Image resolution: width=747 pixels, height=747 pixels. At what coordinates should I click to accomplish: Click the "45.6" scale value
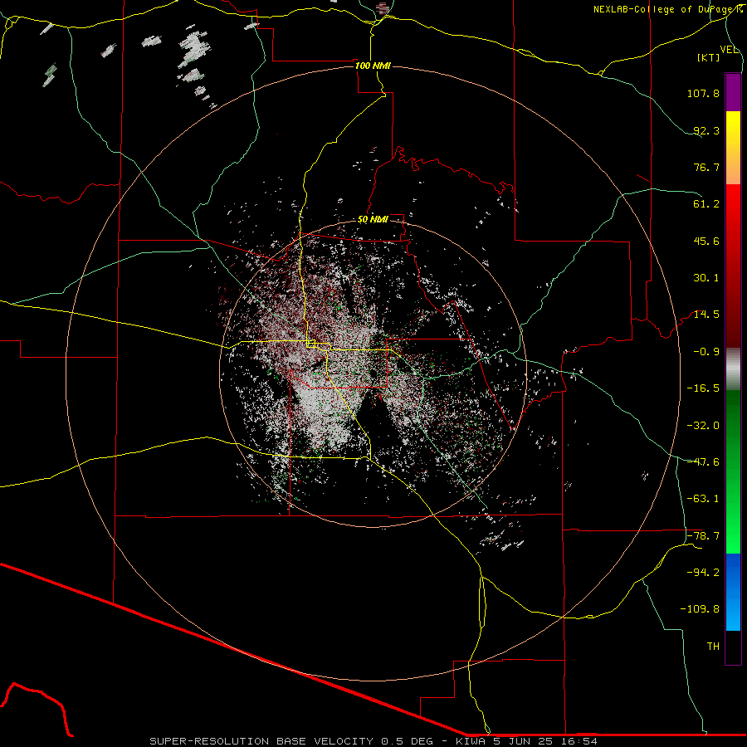pyautogui.click(x=706, y=241)
